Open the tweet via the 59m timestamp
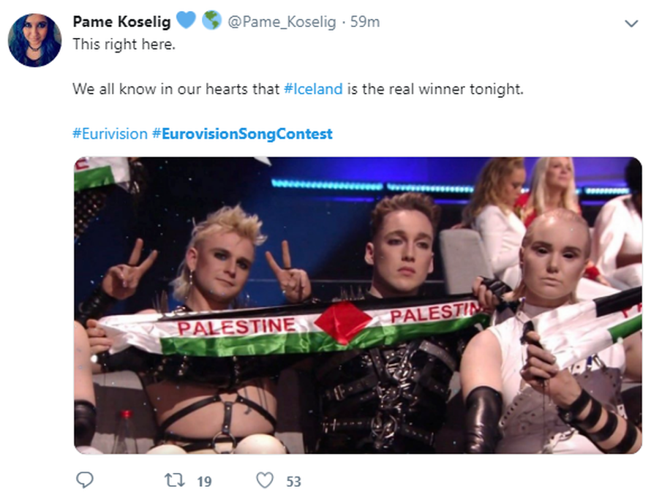 365,22
